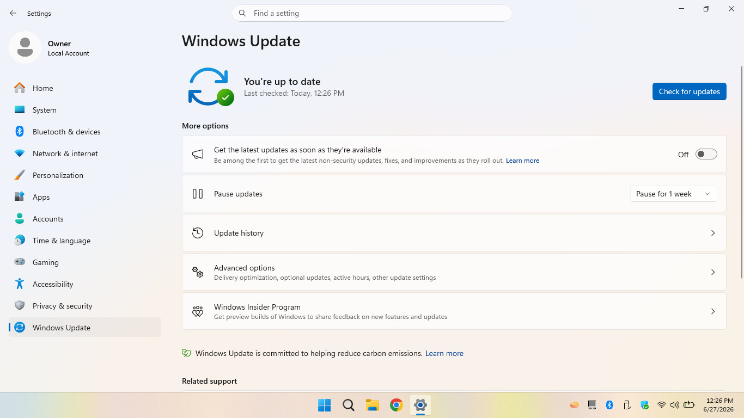Click the megaphone icon beside latest updates
The width and height of the screenshot is (744, 418).
coord(198,155)
